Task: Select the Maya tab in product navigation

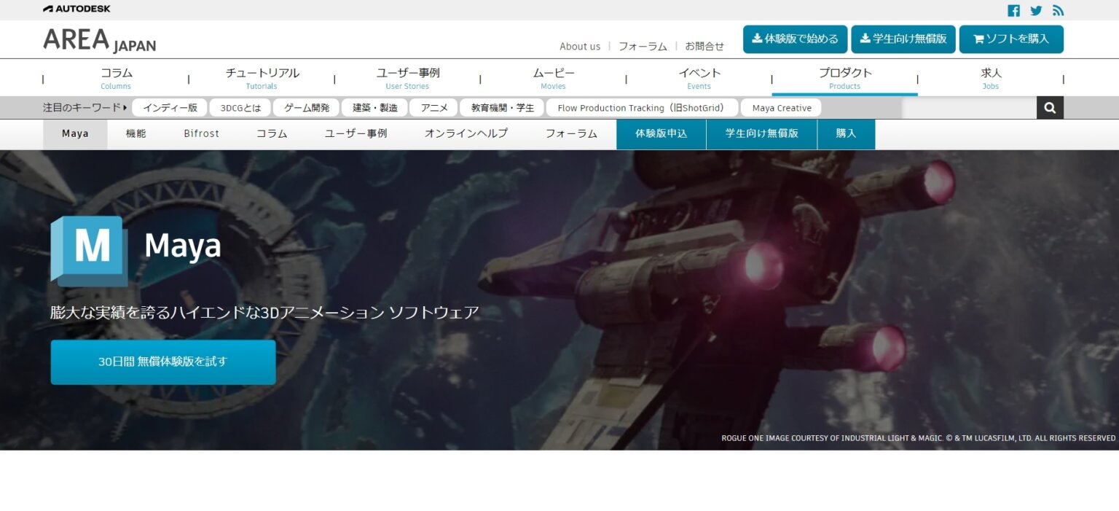Action: tap(75, 133)
